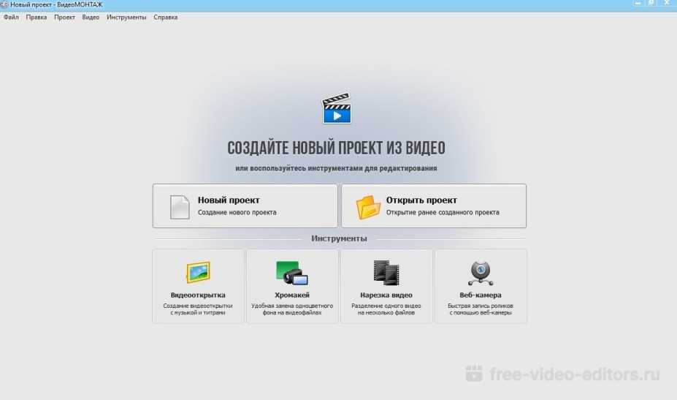Show the Справка help menu
The height and width of the screenshot is (400, 677).
click(165, 17)
